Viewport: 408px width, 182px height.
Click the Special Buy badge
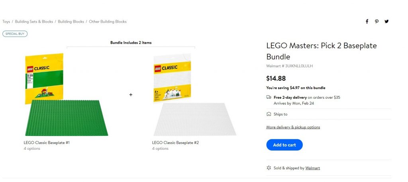pos(15,34)
